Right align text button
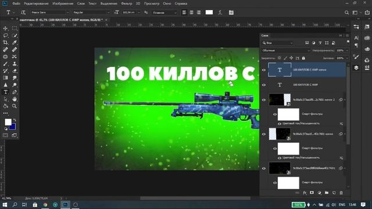Screen dimensions: 372x209 pos(199,12)
